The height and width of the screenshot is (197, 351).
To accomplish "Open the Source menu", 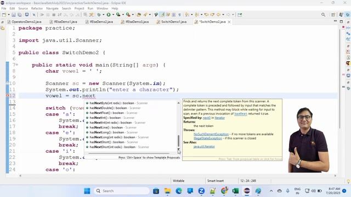I will [x=23, y=8].
